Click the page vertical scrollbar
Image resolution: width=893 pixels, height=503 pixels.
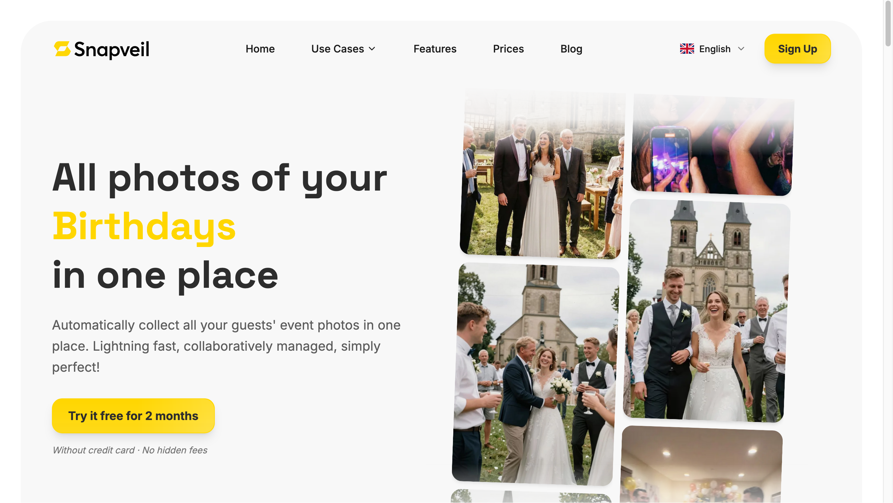point(888,28)
